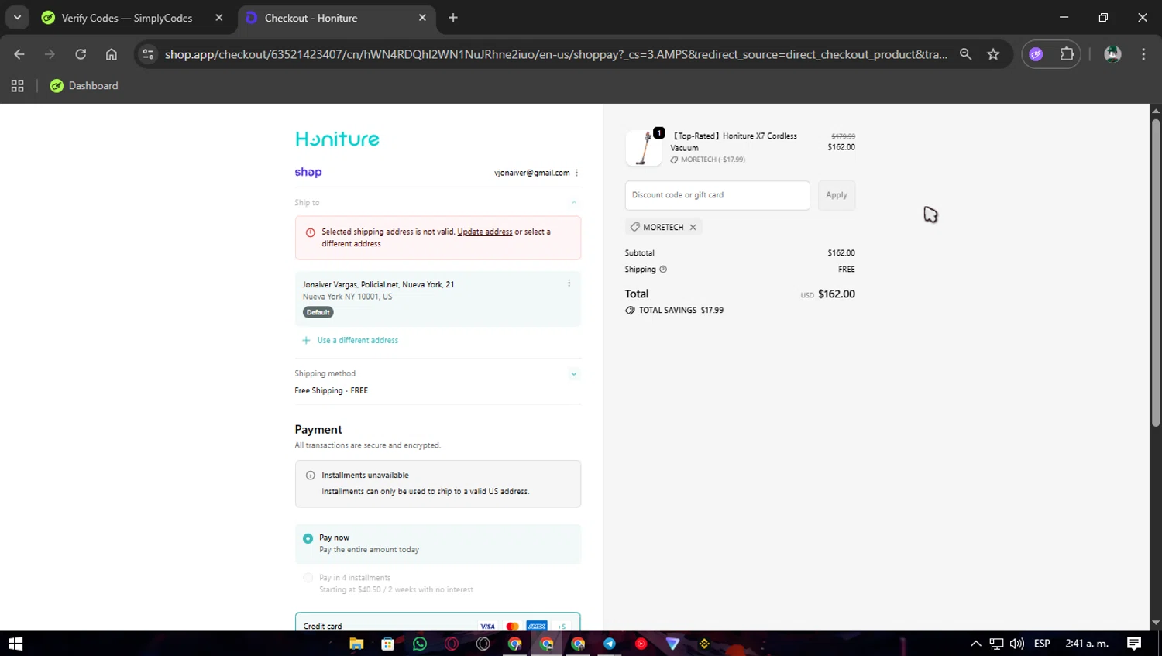Open the Chrome profile avatar
The width and height of the screenshot is (1162, 656).
click(x=1112, y=54)
